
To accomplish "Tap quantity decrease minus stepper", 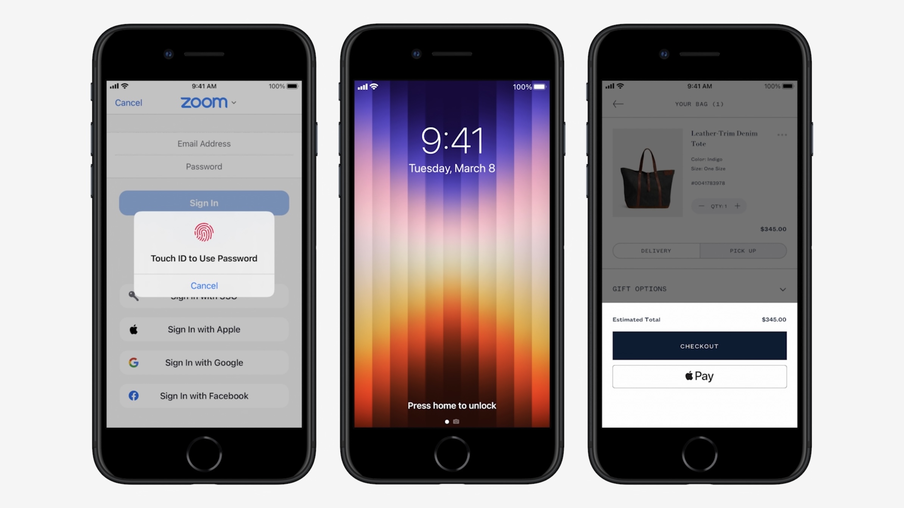I will point(700,206).
